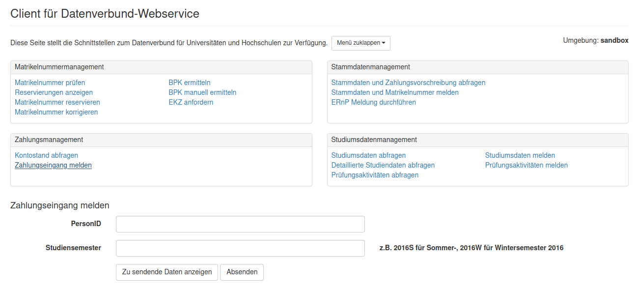Open 'Kontostand abfragen' link
The image size is (635, 290).
tap(46, 155)
